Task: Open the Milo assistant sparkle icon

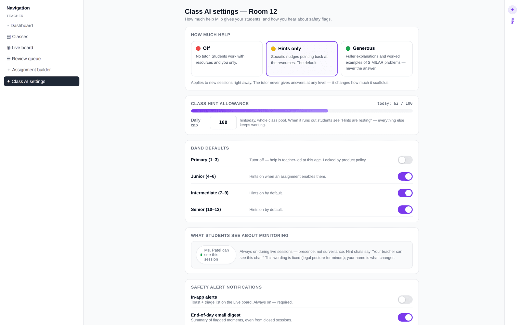Action: click(512, 10)
